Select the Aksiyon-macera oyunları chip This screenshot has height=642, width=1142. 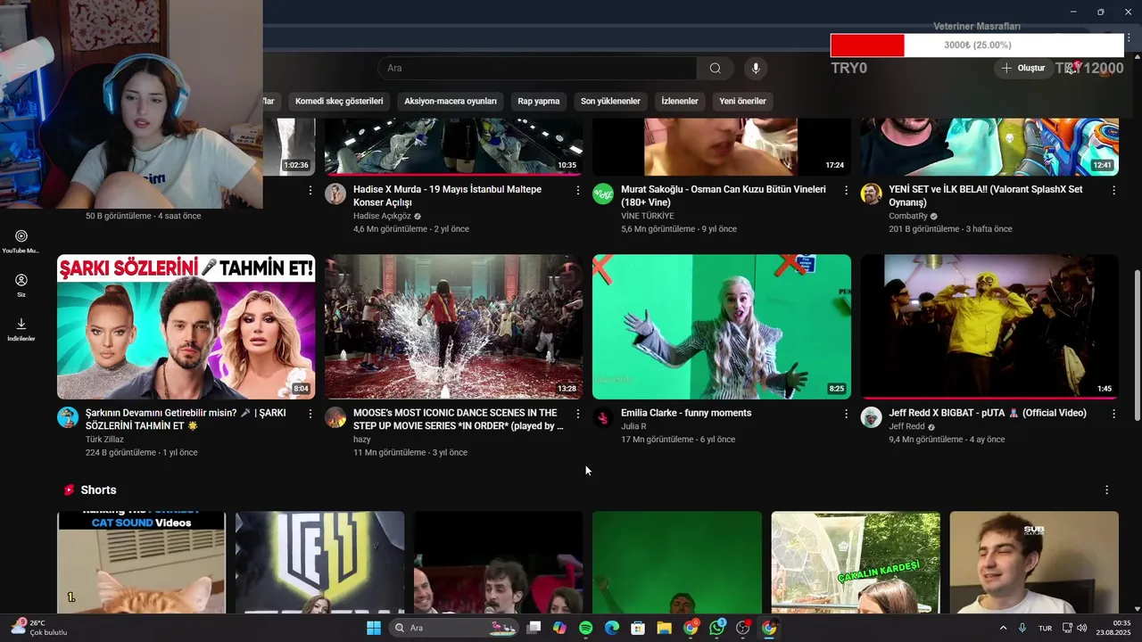(450, 101)
